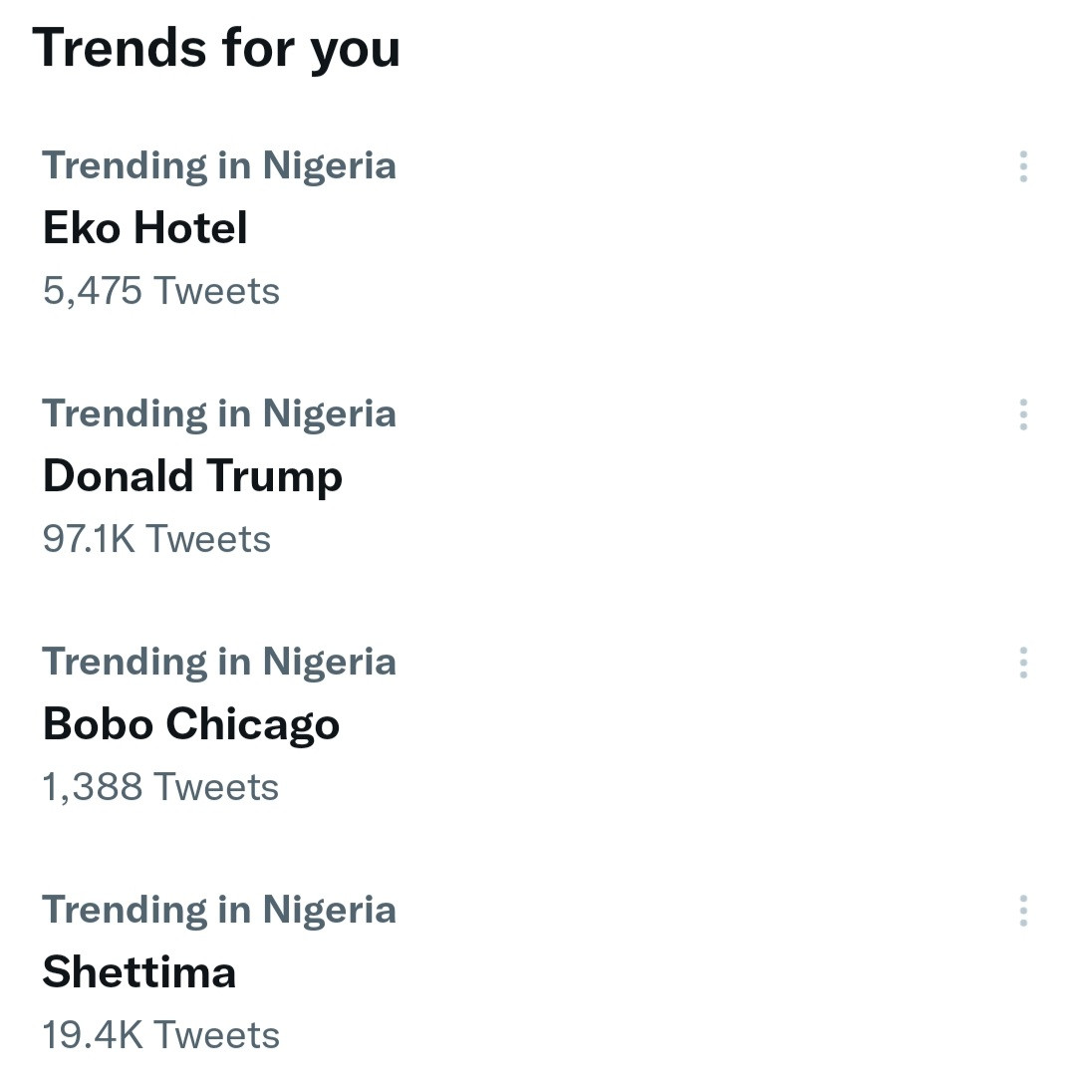Open more options for Donald Trump trend
This screenshot has height=1075, width=1076.
point(1023,414)
